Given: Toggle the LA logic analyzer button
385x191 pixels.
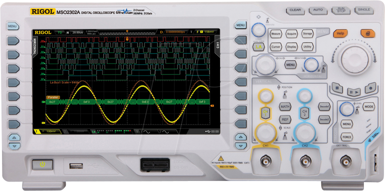Looking at the screenshot, I should pos(259,47).
